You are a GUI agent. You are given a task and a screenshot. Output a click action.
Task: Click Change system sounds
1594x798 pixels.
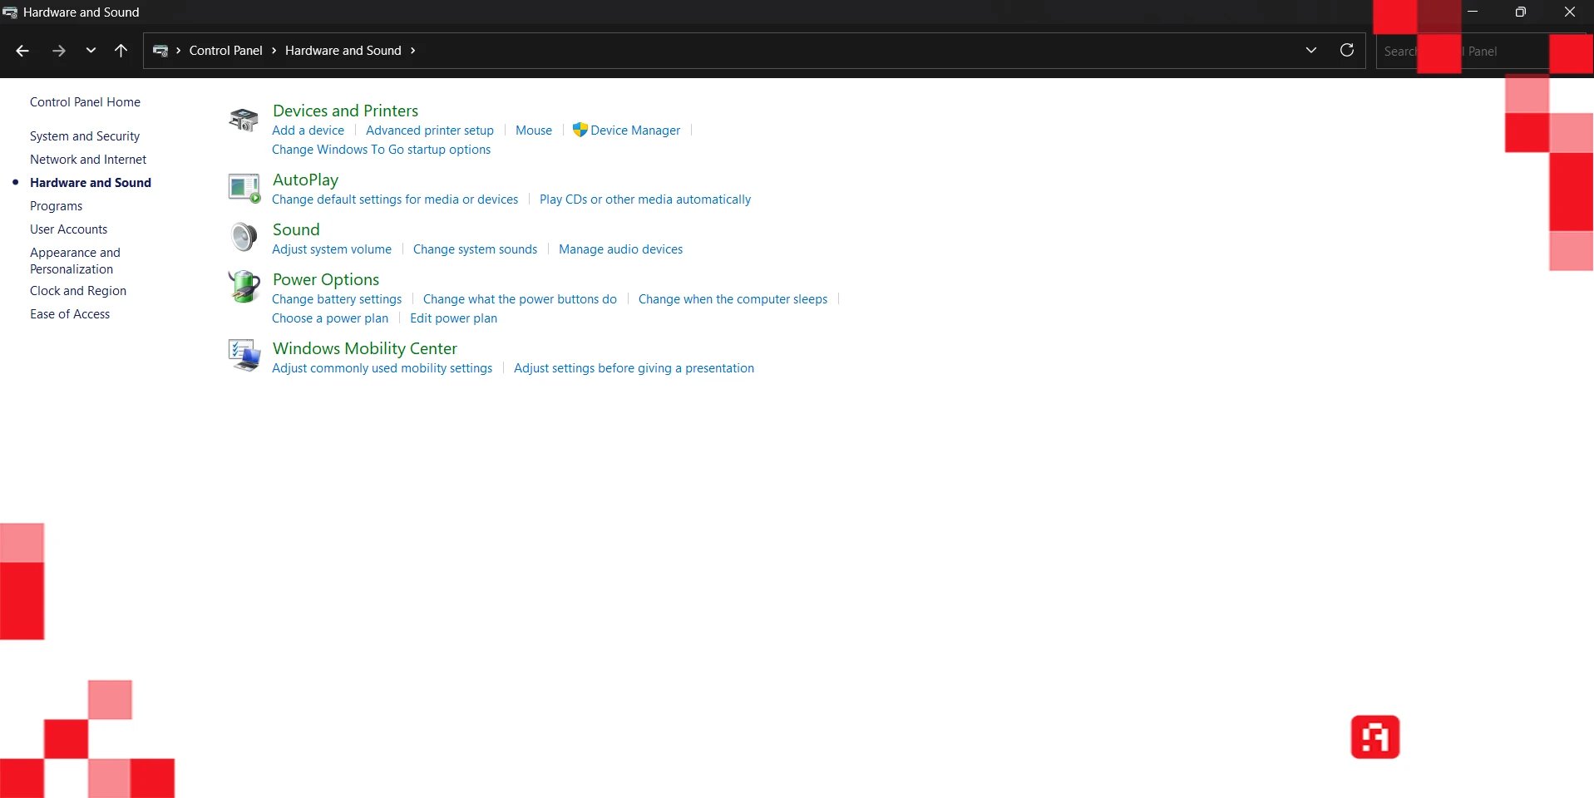[x=475, y=249]
